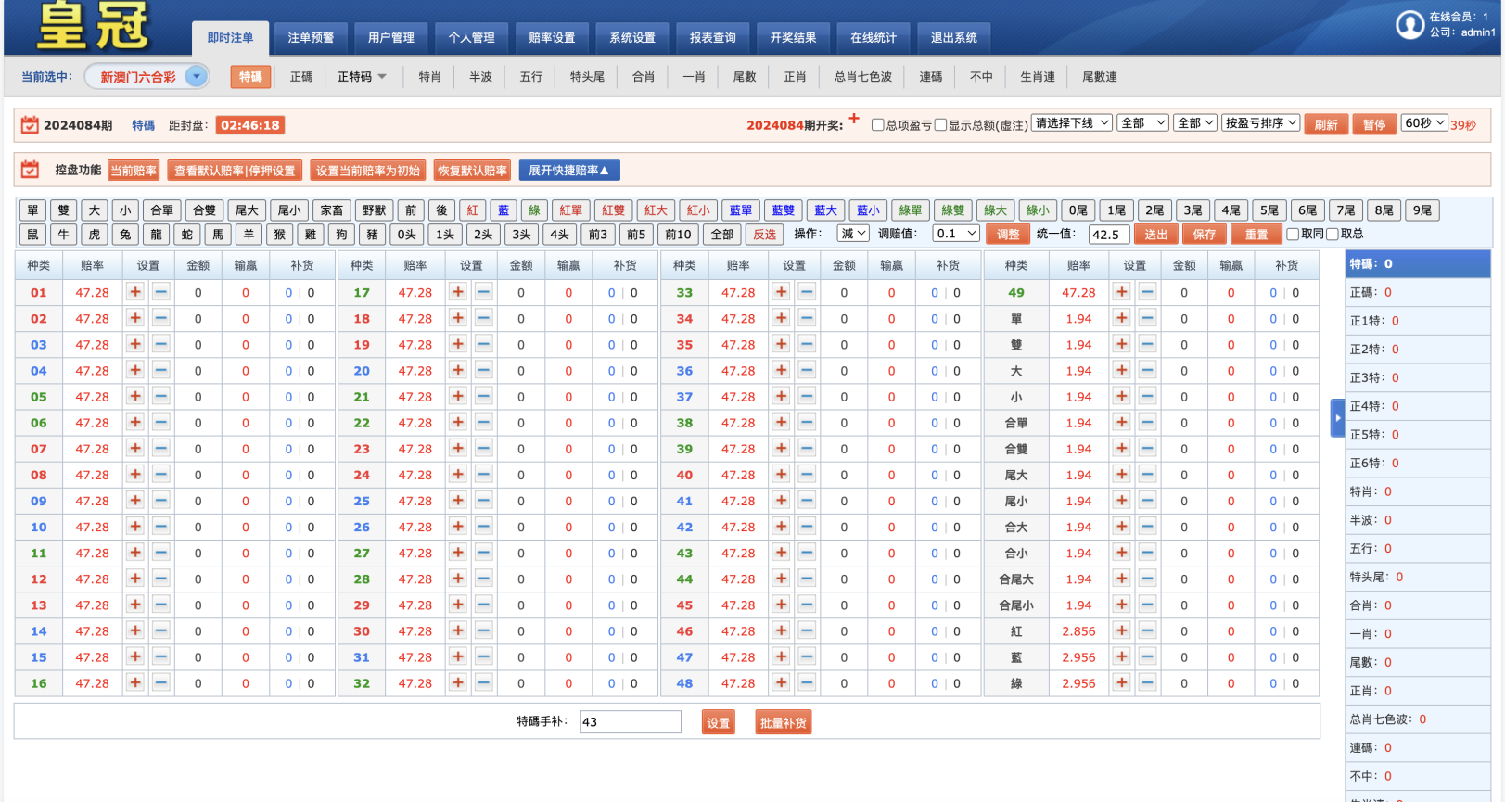
Task: Select the 紅單 quick filter
Action: pos(571,210)
